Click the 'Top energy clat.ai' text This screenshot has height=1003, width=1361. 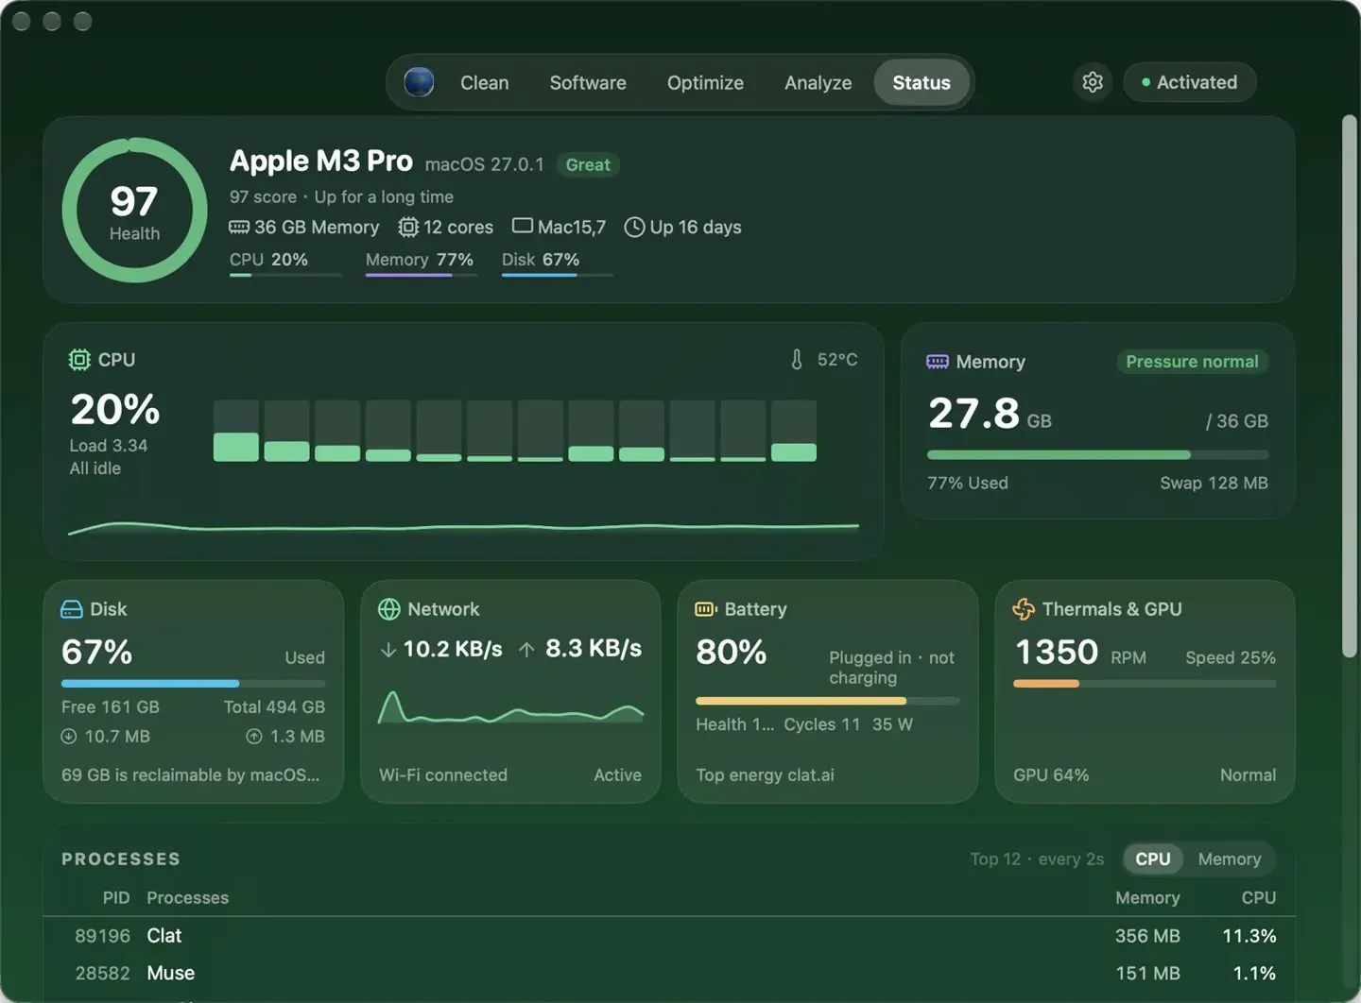tap(765, 775)
